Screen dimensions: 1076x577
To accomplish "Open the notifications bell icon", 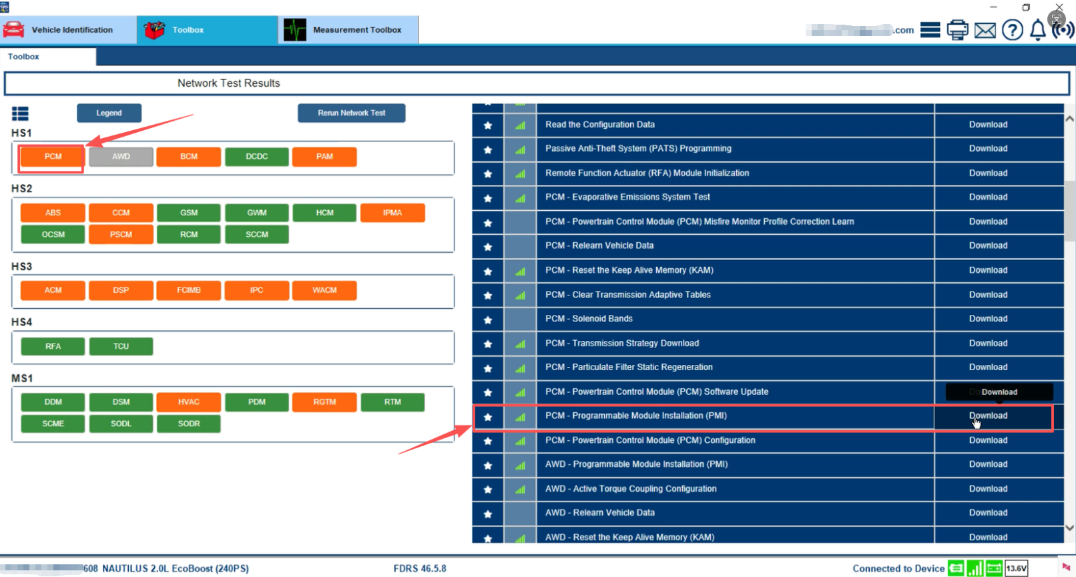I will coord(1037,30).
